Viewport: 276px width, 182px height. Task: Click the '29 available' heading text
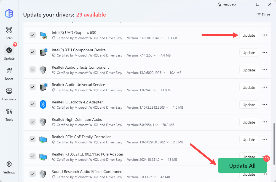(91, 15)
